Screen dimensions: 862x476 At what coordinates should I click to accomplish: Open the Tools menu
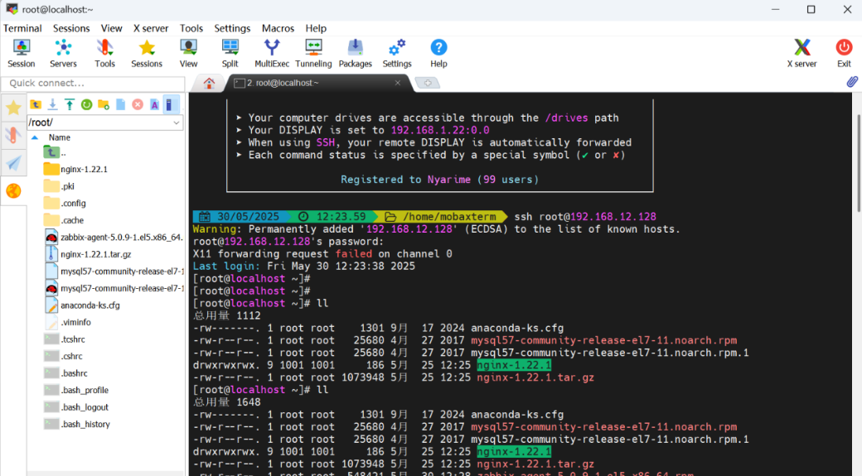click(x=191, y=28)
